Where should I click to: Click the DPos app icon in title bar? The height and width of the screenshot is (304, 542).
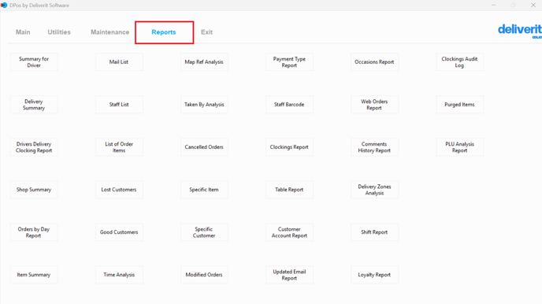tap(4, 6)
